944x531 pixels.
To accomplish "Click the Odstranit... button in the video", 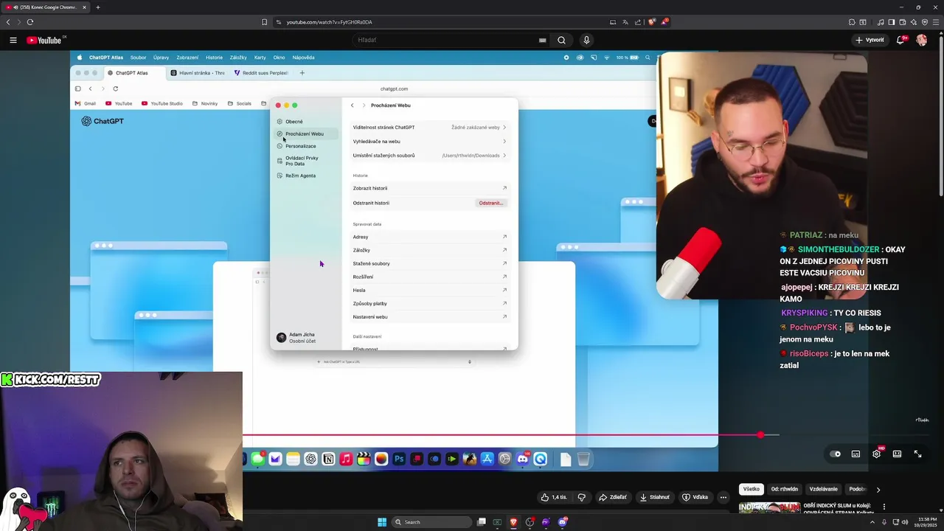I will [x=491, y=203].
